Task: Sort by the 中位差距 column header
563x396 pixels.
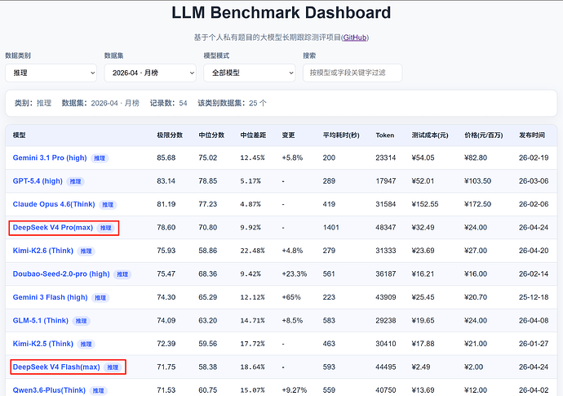Action: tap(253, 135)
